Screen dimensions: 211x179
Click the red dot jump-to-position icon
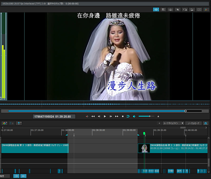(87, 116)
